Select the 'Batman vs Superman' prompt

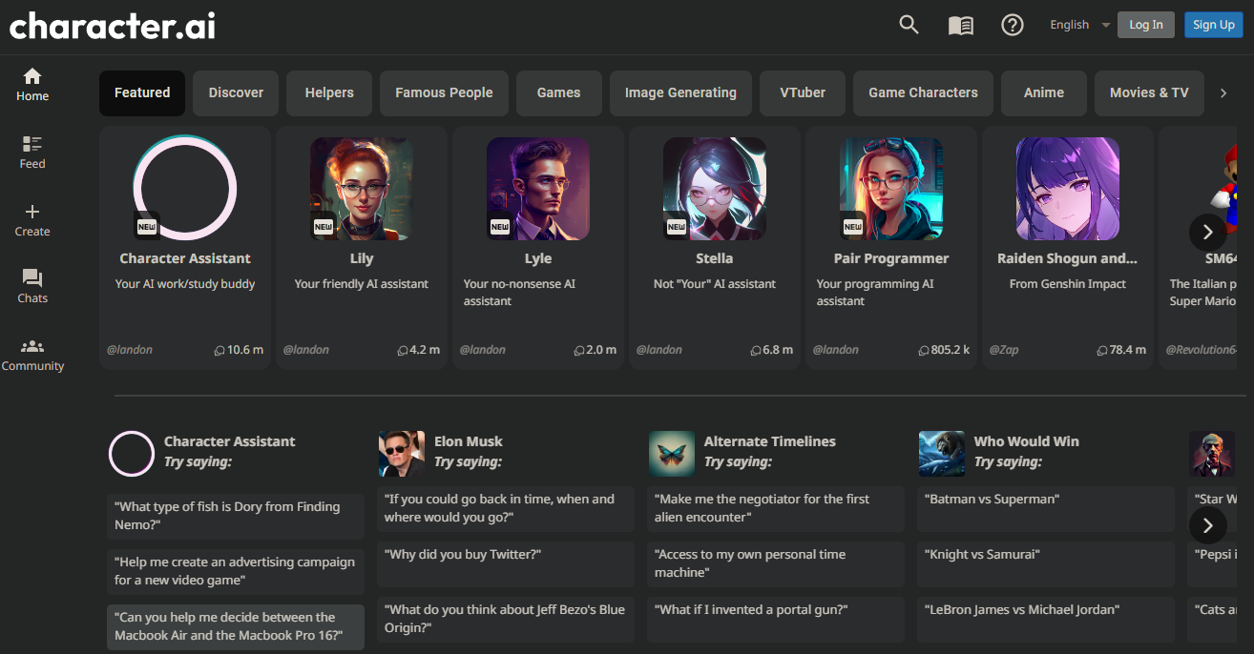[1045, 499]
